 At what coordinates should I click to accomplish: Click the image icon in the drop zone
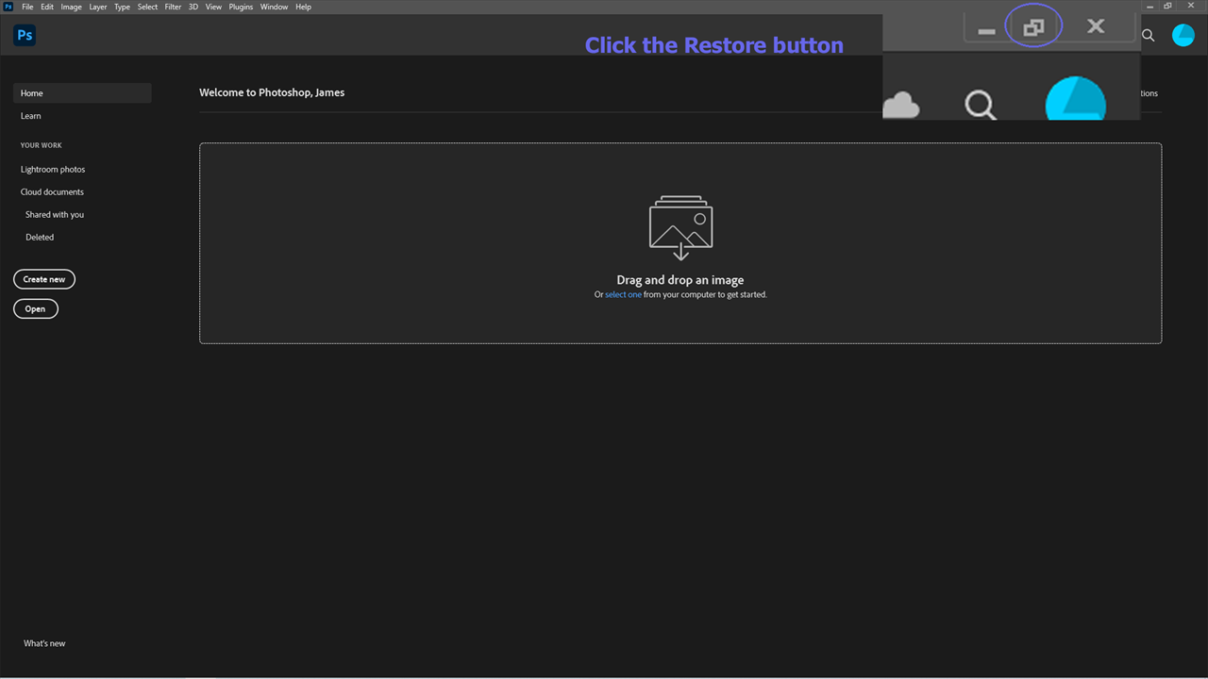tap(680, 227)
